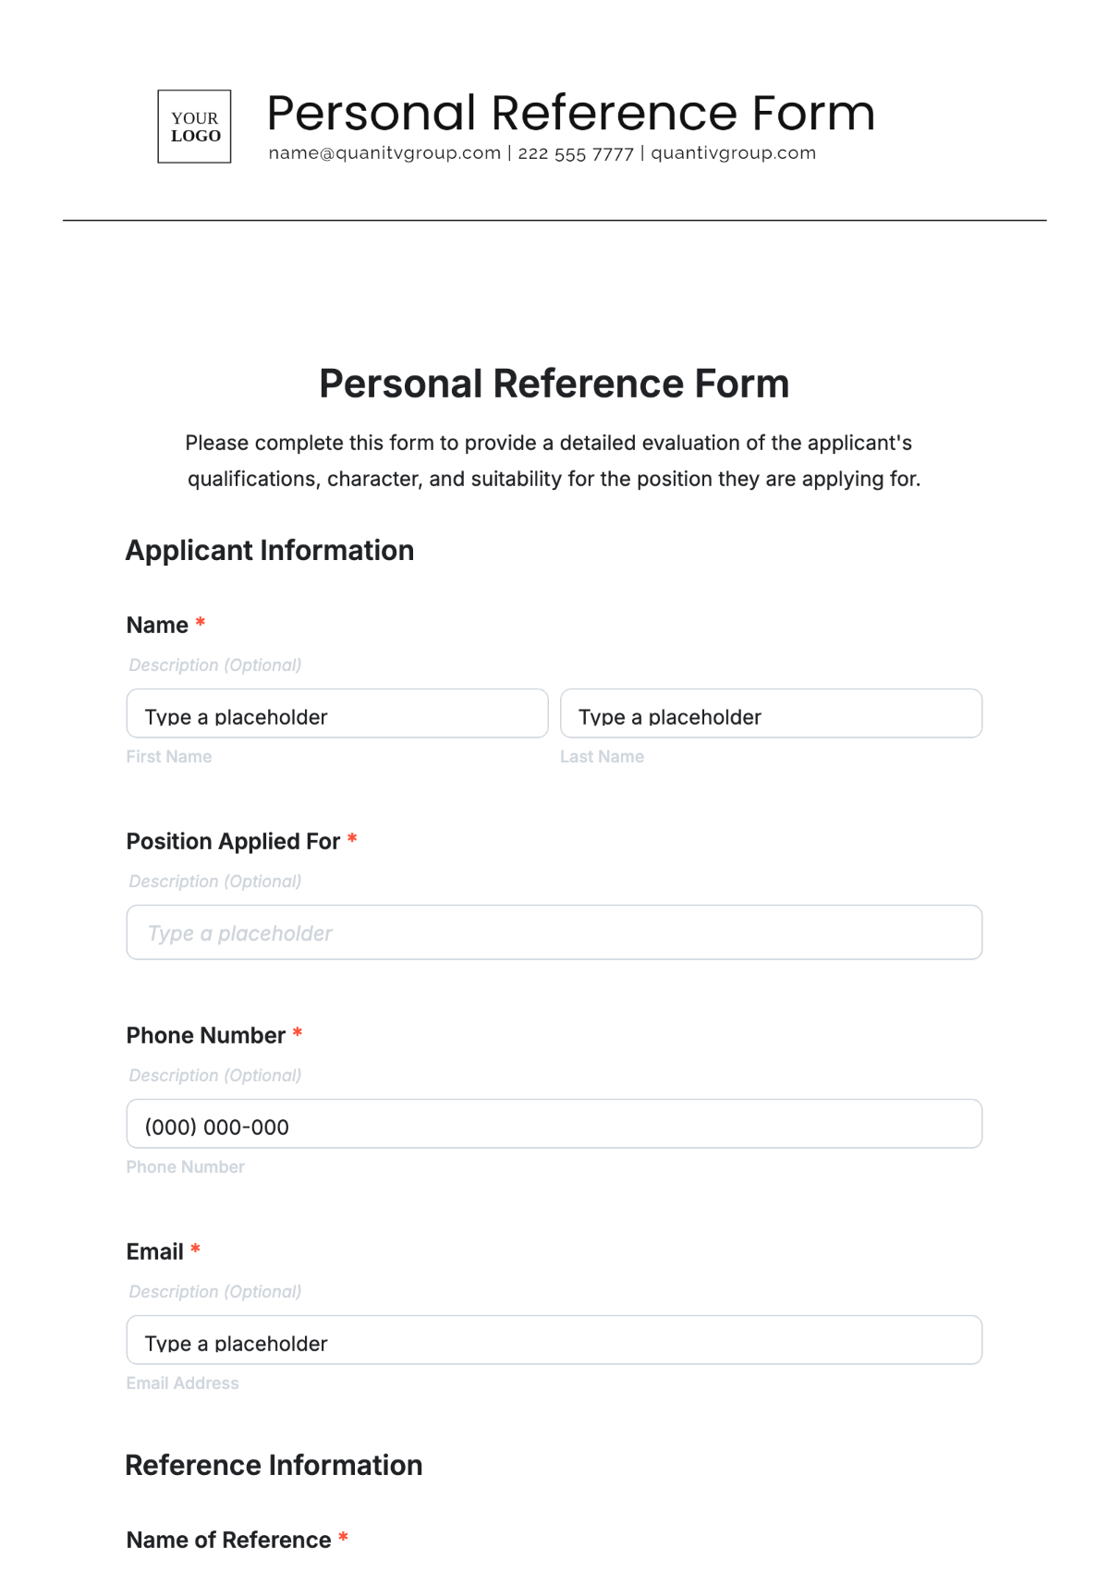Focus the Position Applied For text field
This screenshot has height=1572, width=1109.
pyautogui.click(x=554, y=932)
